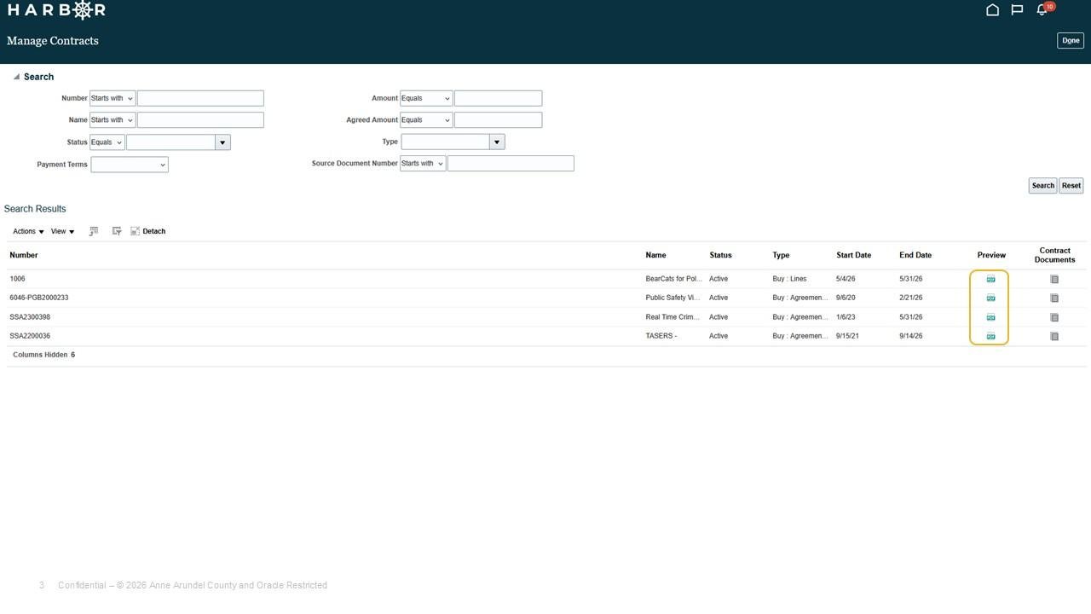Focus the Number input field
Image resolution: width=1091 pixels, height=614 pixels.
point(200,98)
